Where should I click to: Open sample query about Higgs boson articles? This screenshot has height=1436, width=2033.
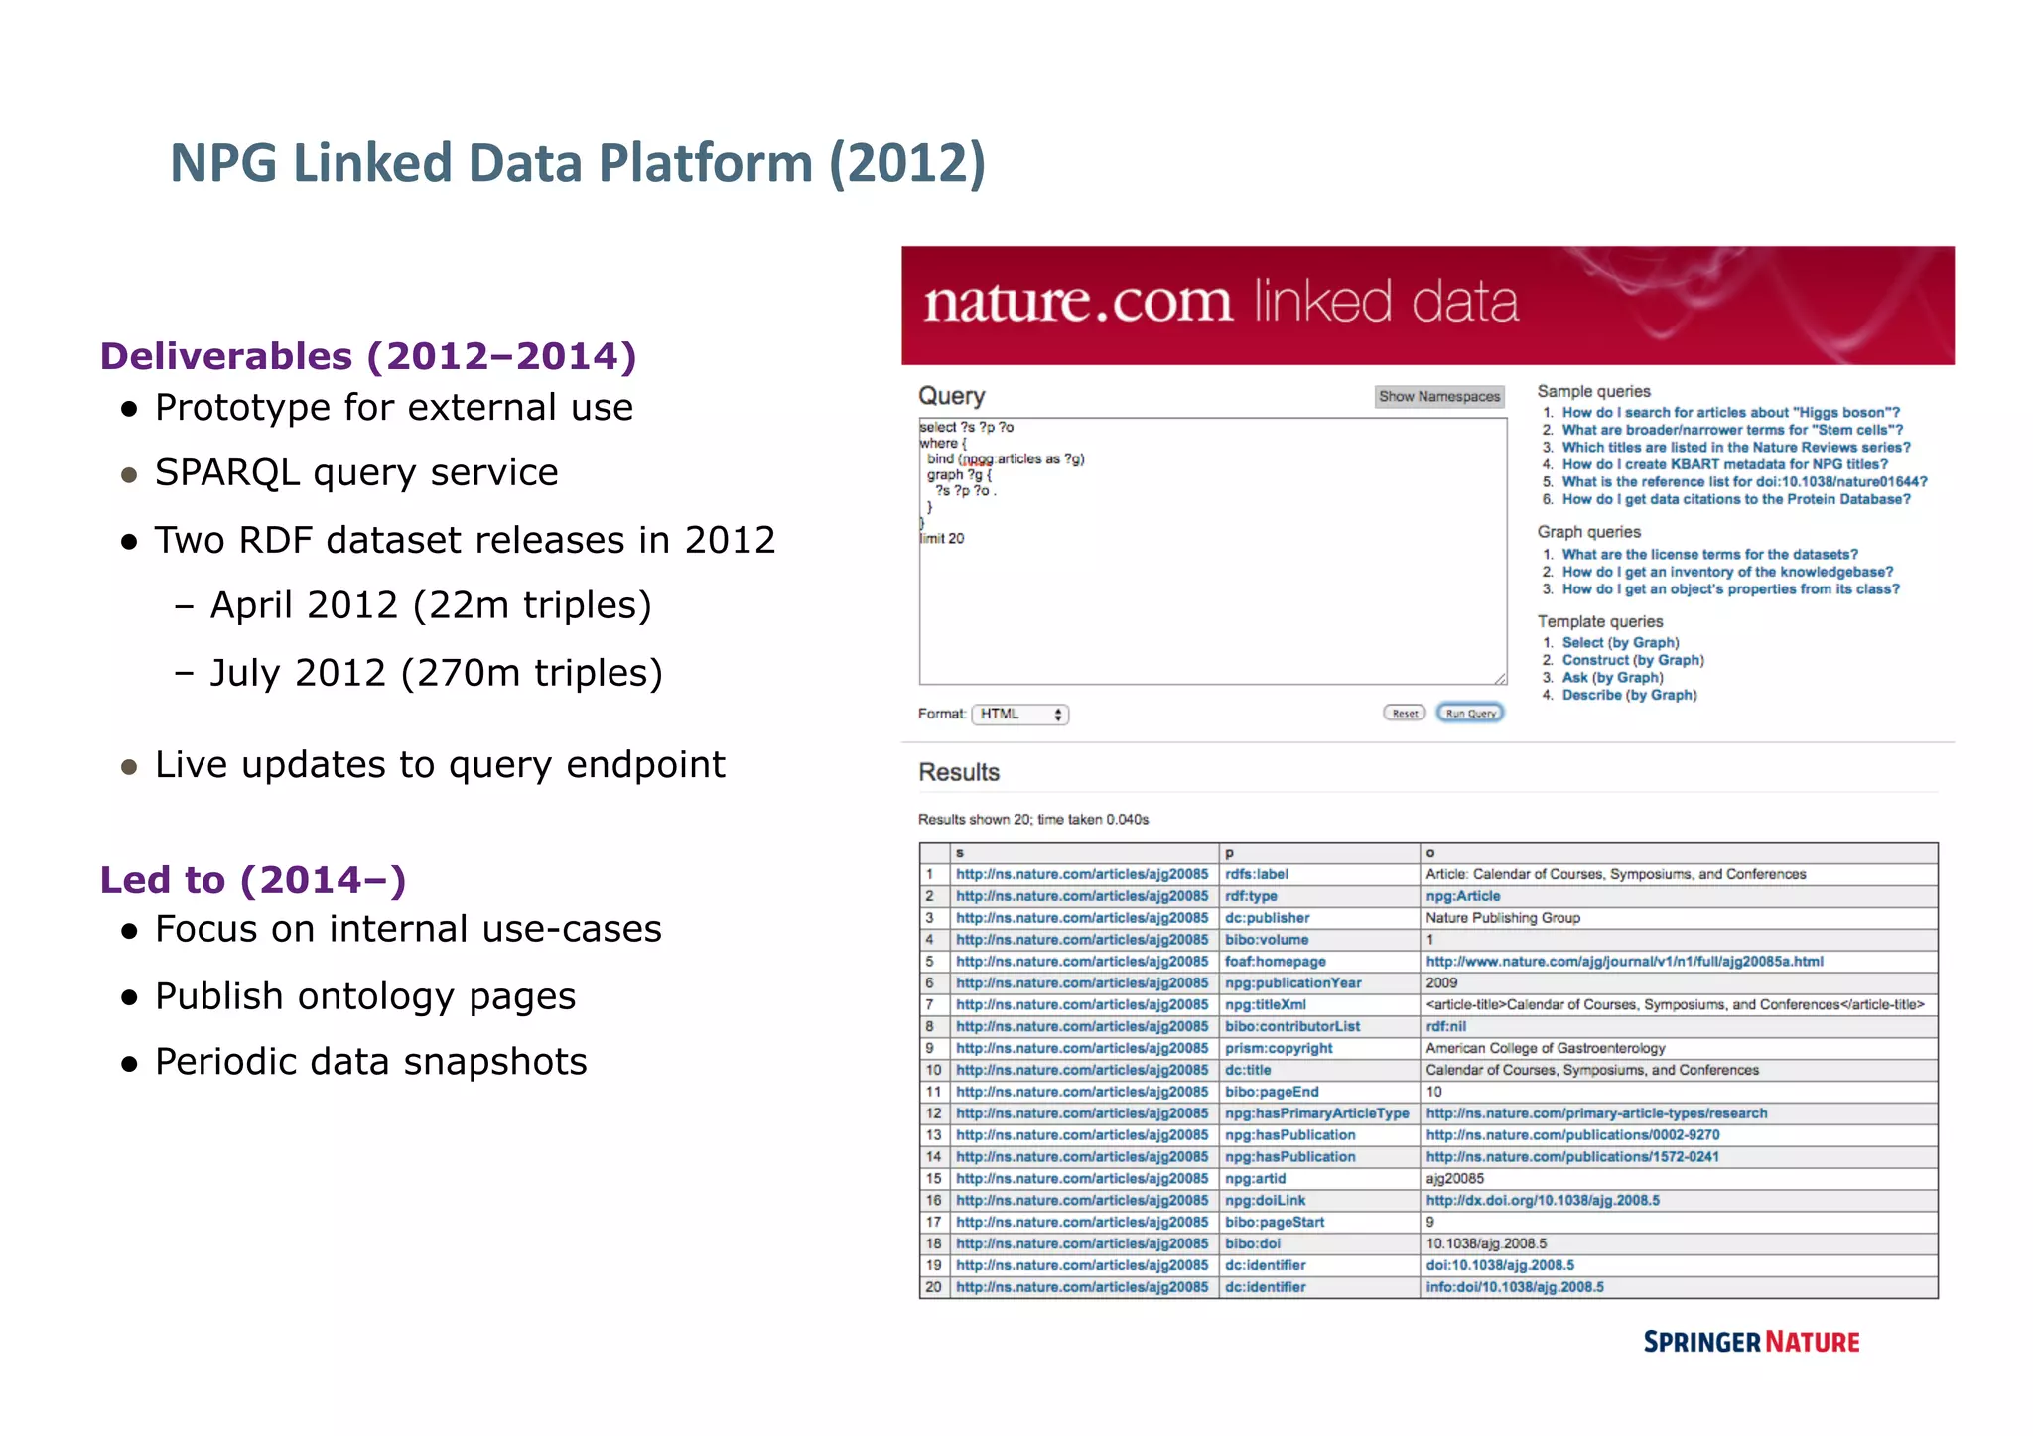pyautogui.click(x=1730, y=412)
